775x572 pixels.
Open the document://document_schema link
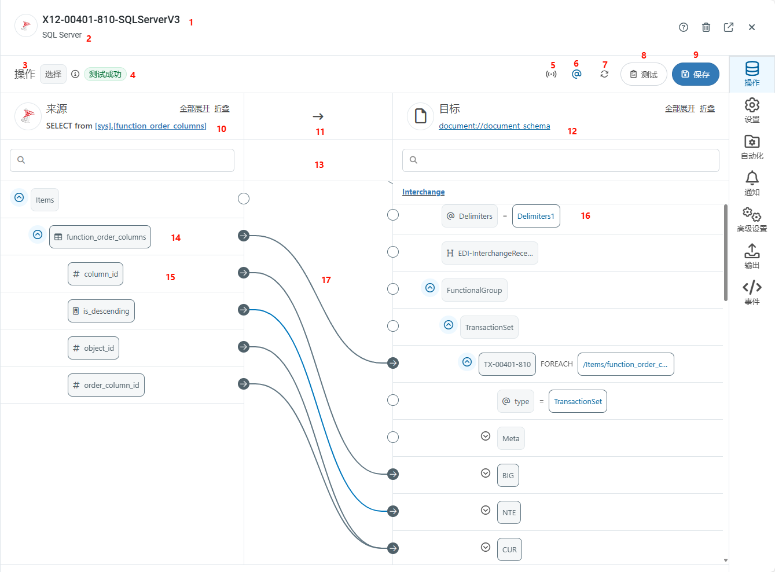494,126
